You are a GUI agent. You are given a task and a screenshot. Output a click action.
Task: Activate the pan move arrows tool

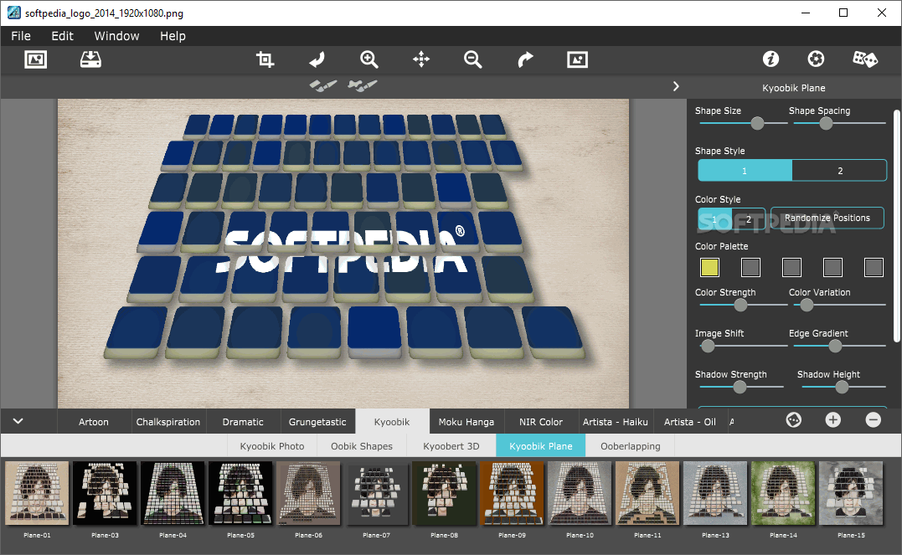421,59
